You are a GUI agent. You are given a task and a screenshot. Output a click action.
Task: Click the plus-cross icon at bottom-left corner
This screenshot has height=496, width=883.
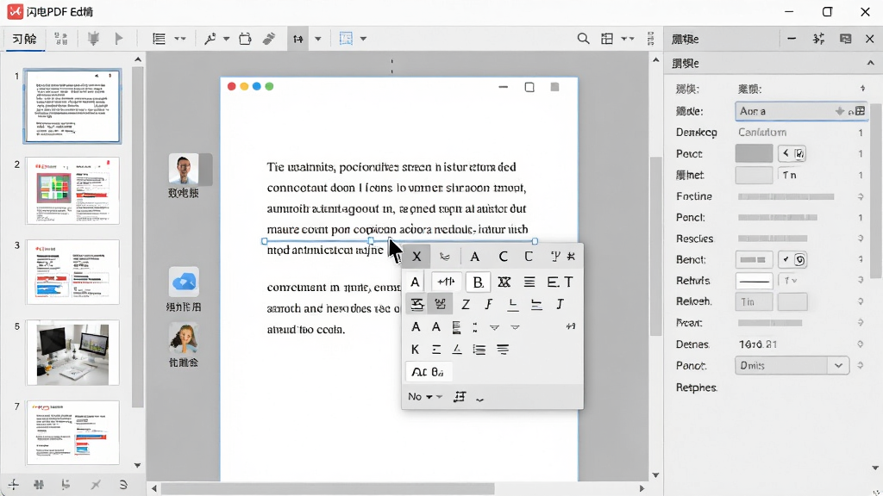coord(13,484)
